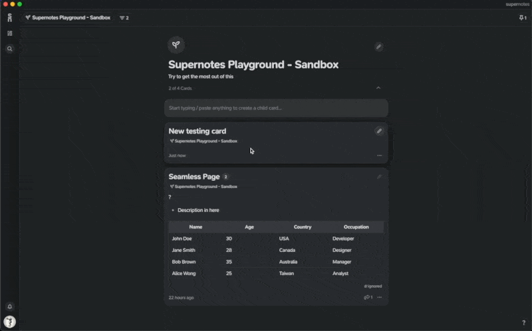
Task: Click the page subtitle text
Action: pyautogui.click(x=201, y=76)
